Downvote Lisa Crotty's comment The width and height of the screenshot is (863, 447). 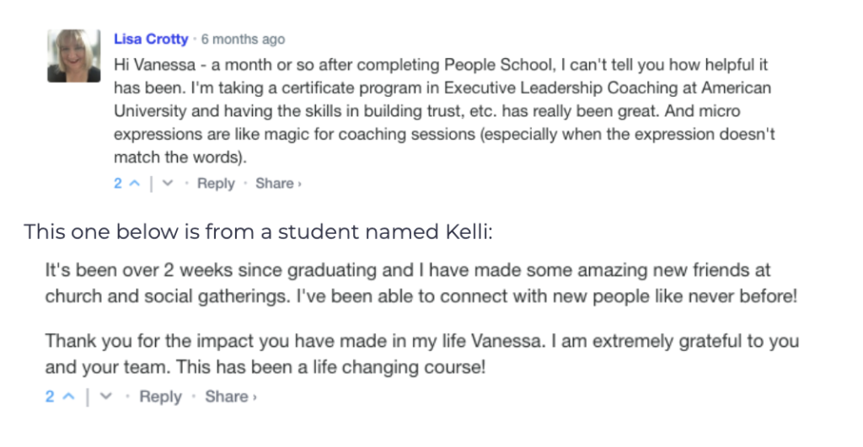[168, 184]
